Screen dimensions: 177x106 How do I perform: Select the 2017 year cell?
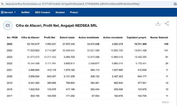pyautogui.click(x=10, y=96)
